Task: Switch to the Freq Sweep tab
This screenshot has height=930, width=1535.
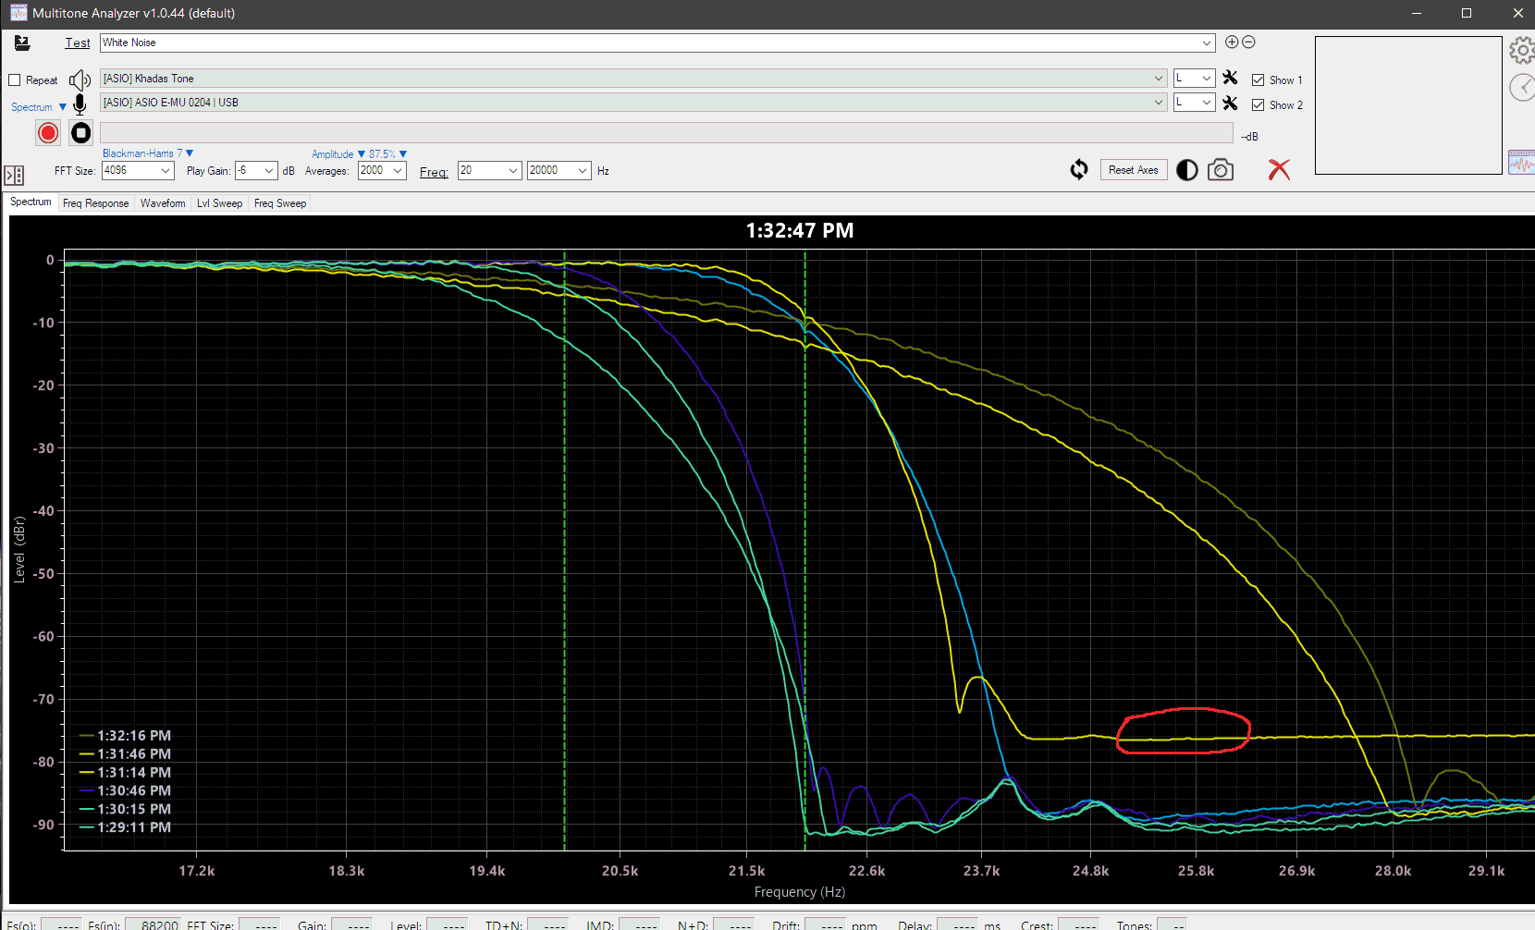Action: coord(280,203)
